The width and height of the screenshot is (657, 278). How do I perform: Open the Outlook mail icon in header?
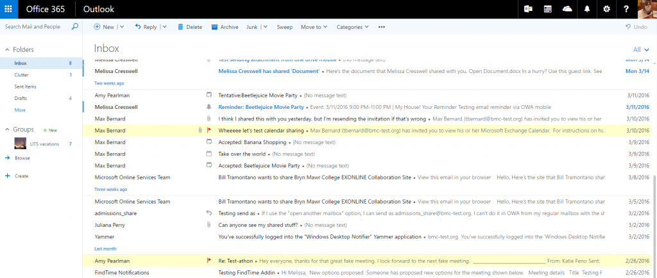pyautogui.click(x=528, y=9)
